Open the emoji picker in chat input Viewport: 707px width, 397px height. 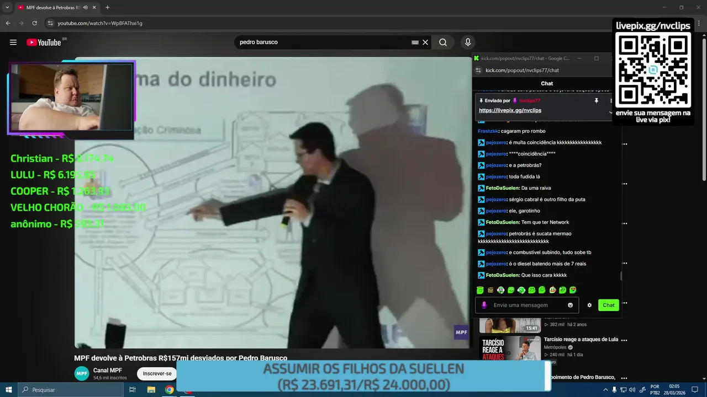pos(571,305)
